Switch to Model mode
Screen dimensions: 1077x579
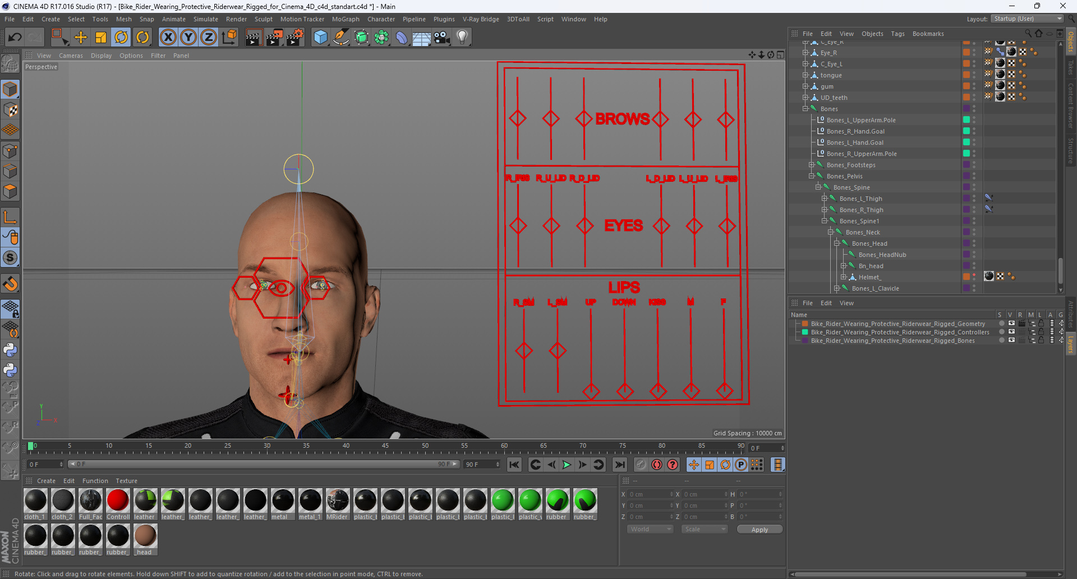coord(10,90)
